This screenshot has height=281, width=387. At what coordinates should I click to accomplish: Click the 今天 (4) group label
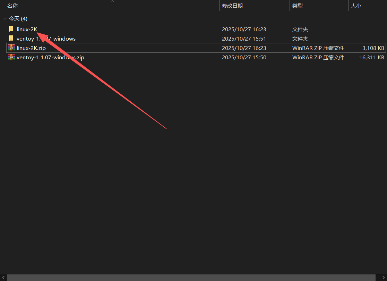point(18,19)
